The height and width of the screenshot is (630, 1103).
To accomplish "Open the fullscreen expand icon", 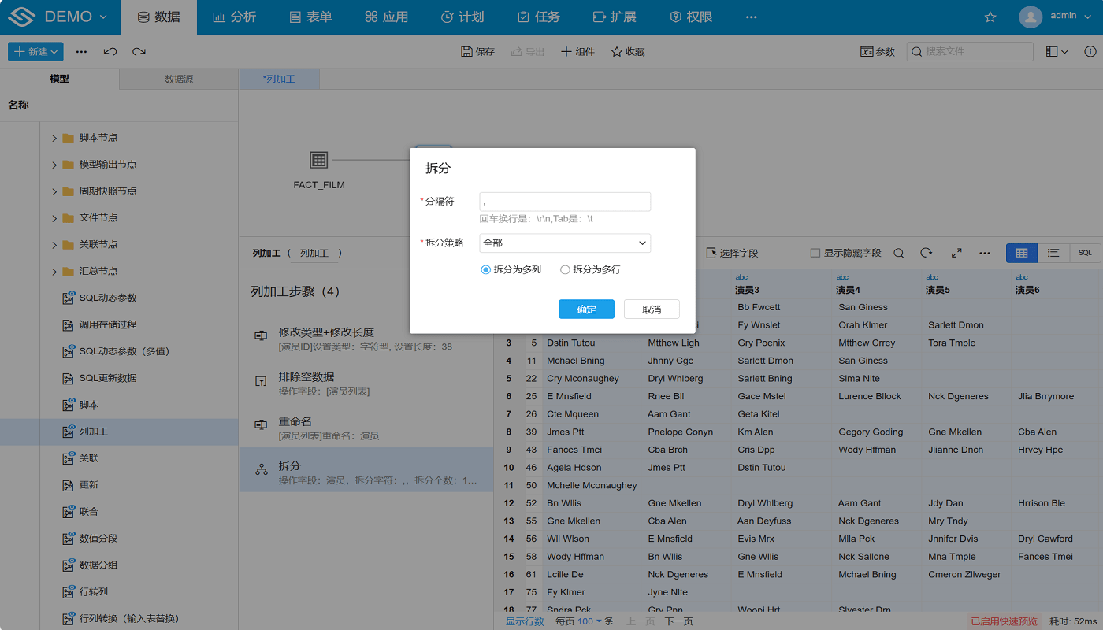I will (956, 253).
